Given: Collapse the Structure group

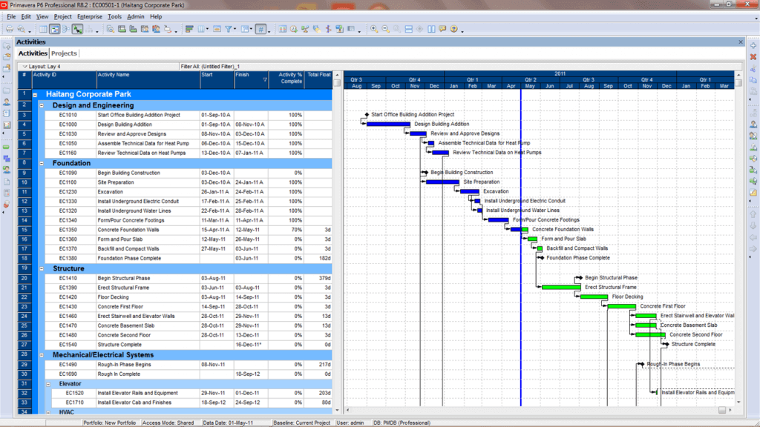Looking at the screenshot, I should (42, 268).
